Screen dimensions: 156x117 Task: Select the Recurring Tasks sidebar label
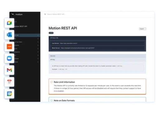(x=18, y=42)
